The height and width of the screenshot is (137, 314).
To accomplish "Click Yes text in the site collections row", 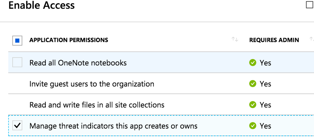I will pyautogui.click(x=265, y=105).
